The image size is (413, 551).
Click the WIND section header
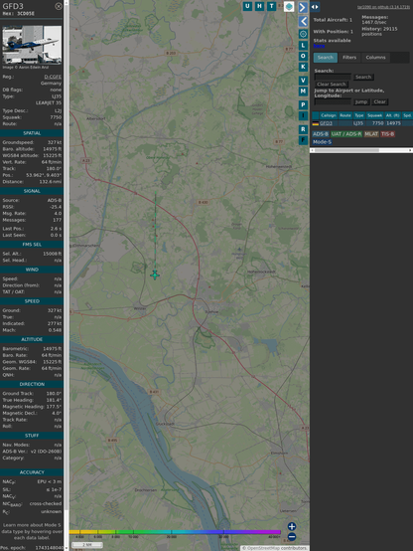32,270
